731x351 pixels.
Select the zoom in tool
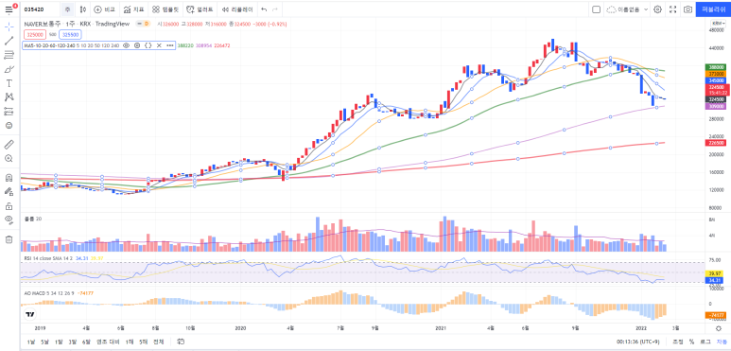pos(9,159)
